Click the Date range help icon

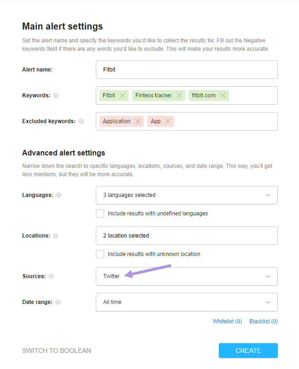(x=58, y=302)
